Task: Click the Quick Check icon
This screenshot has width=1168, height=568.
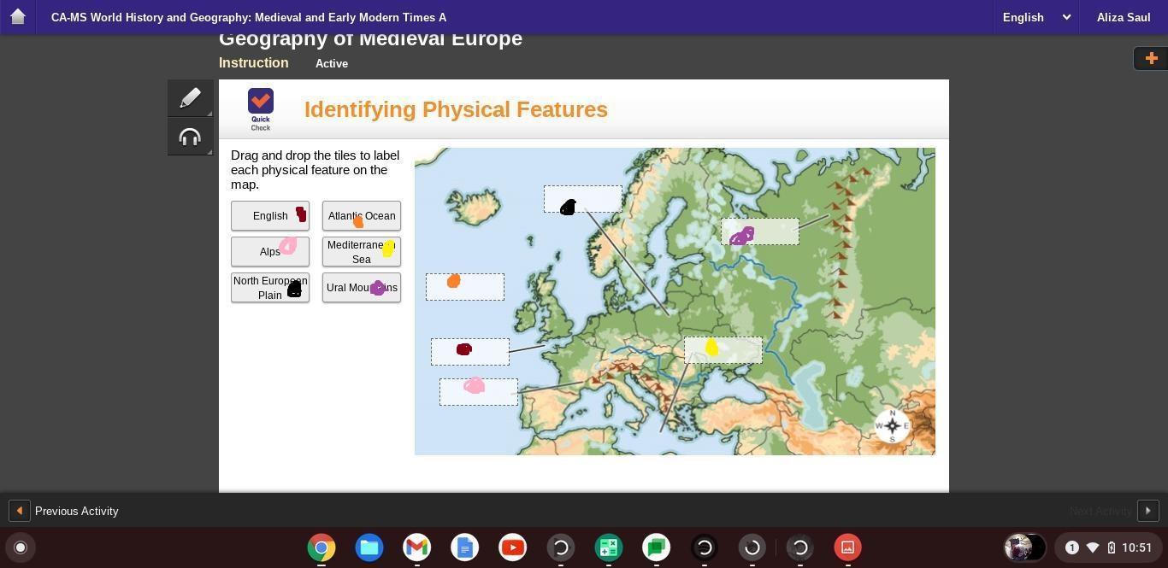Action: 261,109
